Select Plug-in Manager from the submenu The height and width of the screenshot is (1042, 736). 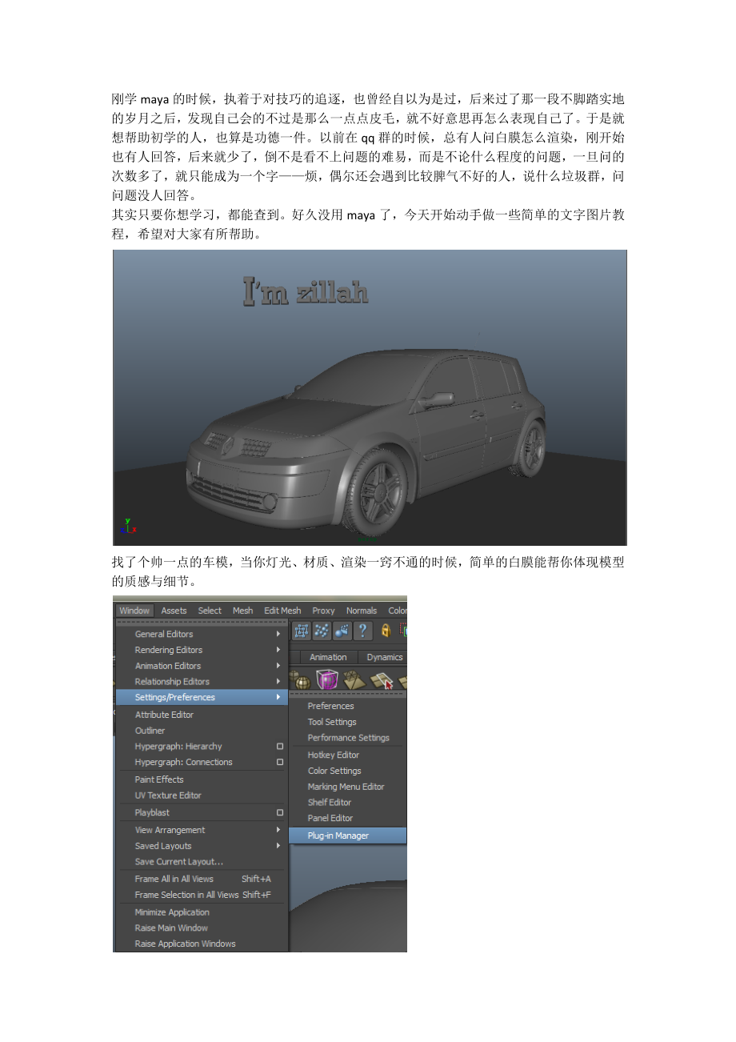338,836
